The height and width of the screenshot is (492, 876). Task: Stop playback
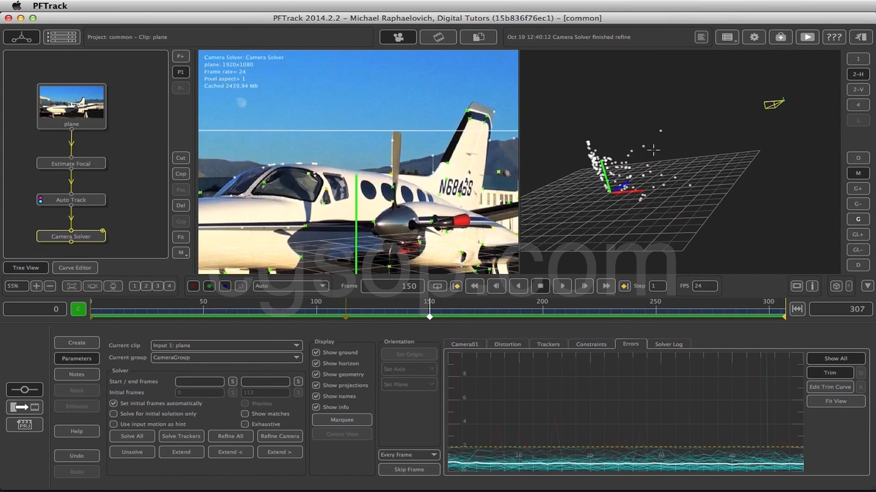(541, 286)
